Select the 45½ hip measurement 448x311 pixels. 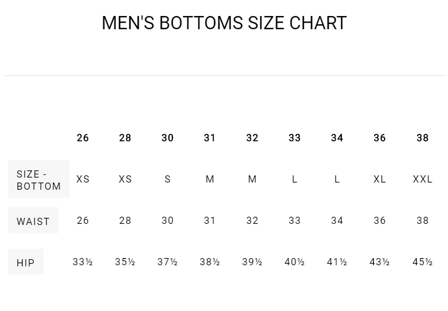coord(422,262)
